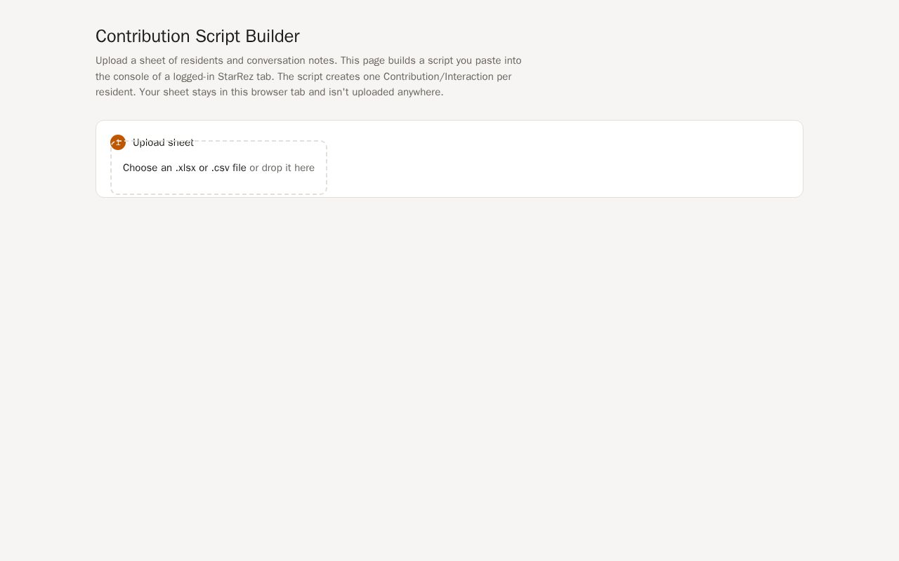The height and width of the screenshot is (561, 899).
Task: Click "Choose an .xlsx or .csv file" upload label
Action: pyautogui.click(x=185, y=168)
